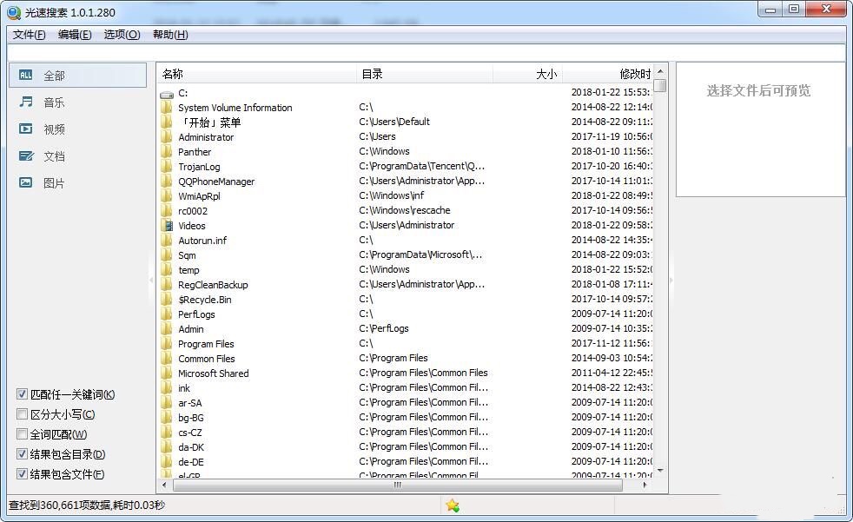
Task: Open the 文件(F) menu
Action: point(29,35)
